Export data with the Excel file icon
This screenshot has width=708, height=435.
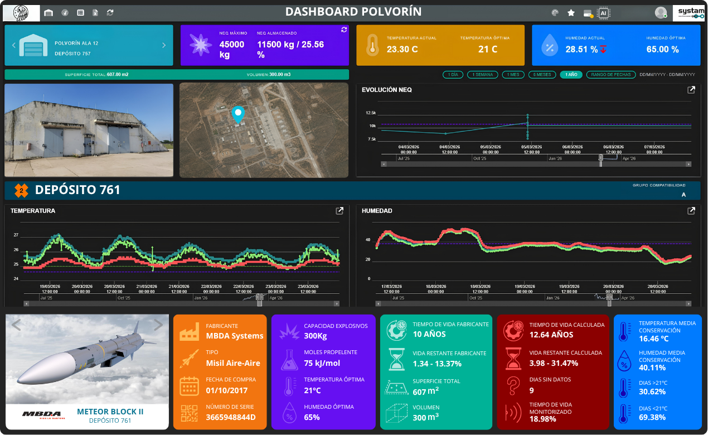pos(95,12)
